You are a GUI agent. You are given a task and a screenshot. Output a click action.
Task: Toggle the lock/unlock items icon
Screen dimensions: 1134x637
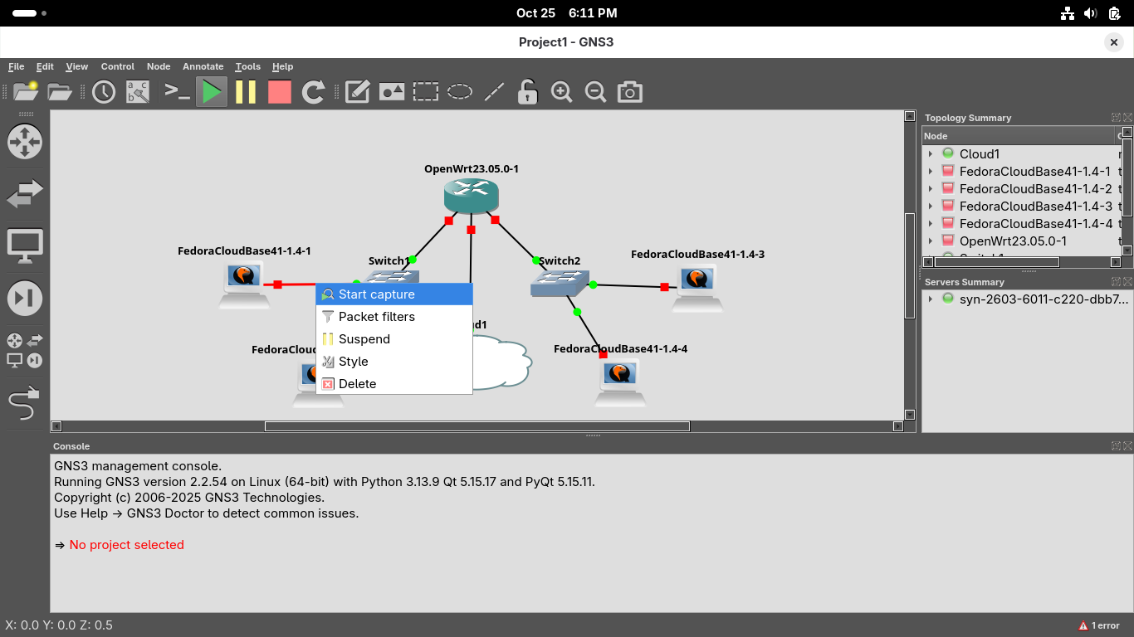527,91
